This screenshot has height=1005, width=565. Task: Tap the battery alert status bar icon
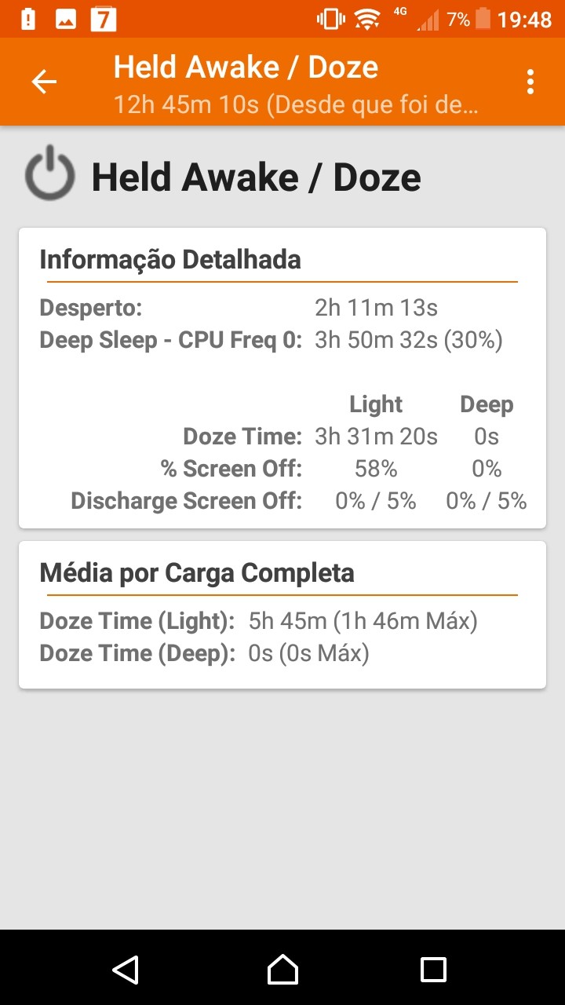point(28,19)
